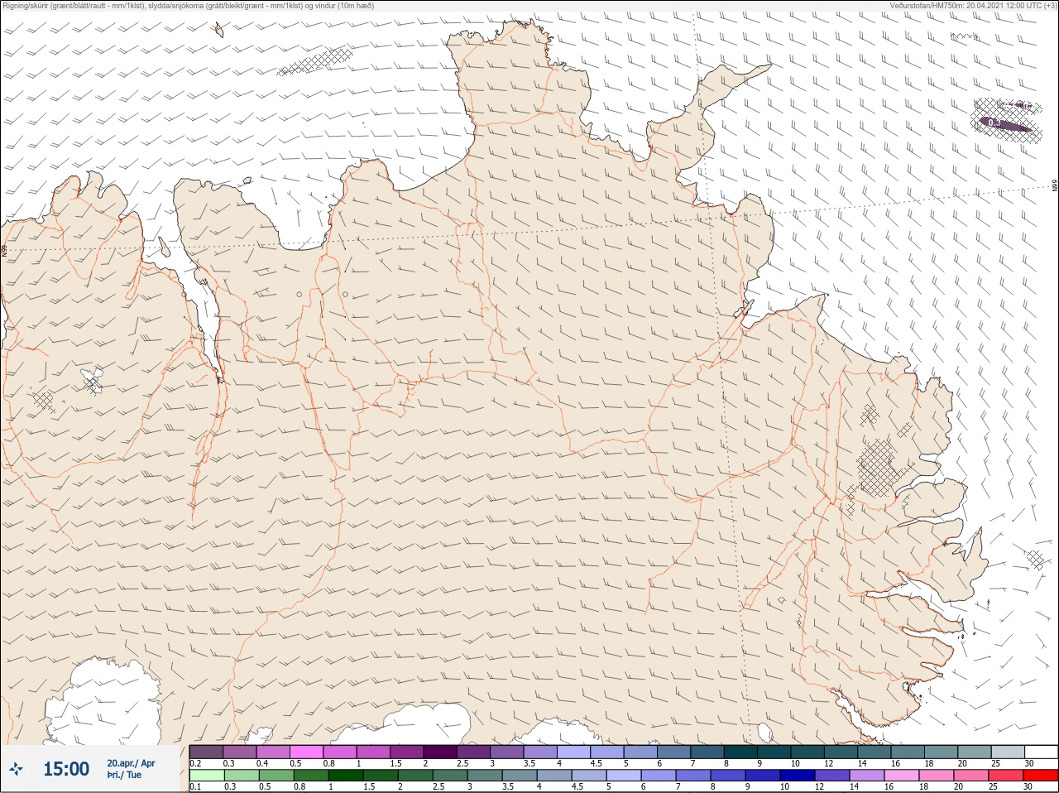Click the '25' value in the top legend row
1059x793 pixels.
(995, 763)
